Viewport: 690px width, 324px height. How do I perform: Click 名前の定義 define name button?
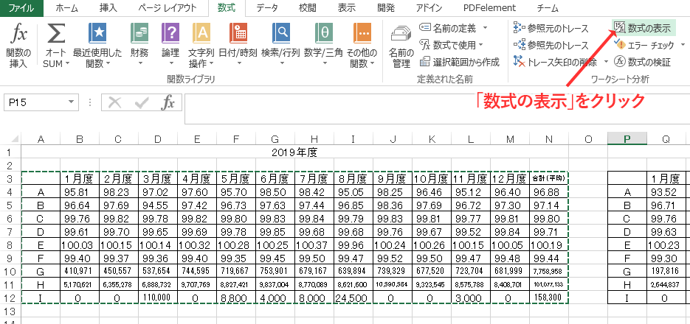pos(448,29)
